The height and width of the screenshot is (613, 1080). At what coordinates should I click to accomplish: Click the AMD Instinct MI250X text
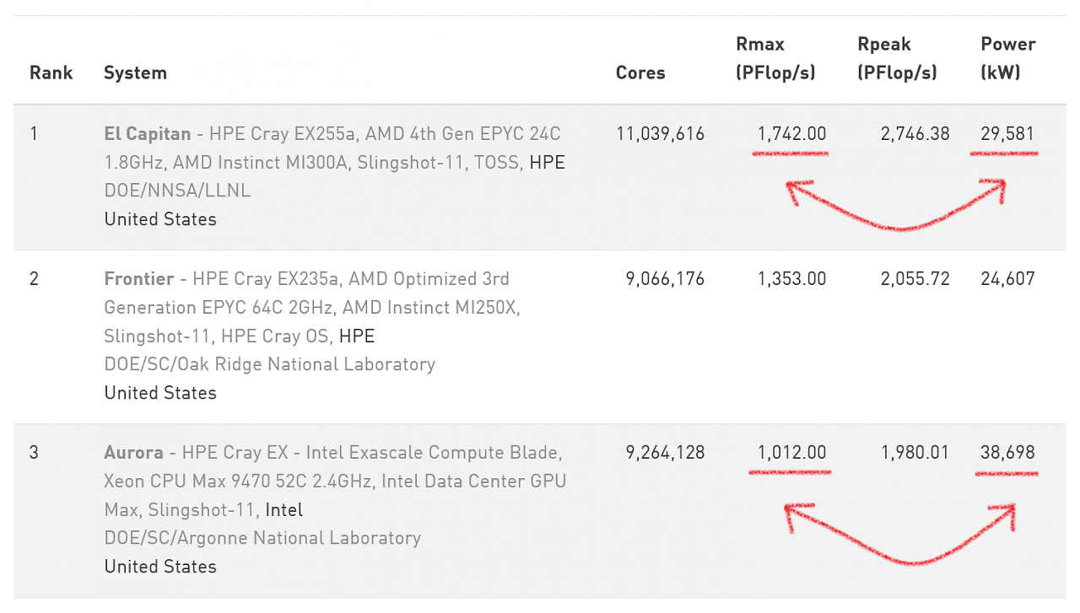pos(430,307)
